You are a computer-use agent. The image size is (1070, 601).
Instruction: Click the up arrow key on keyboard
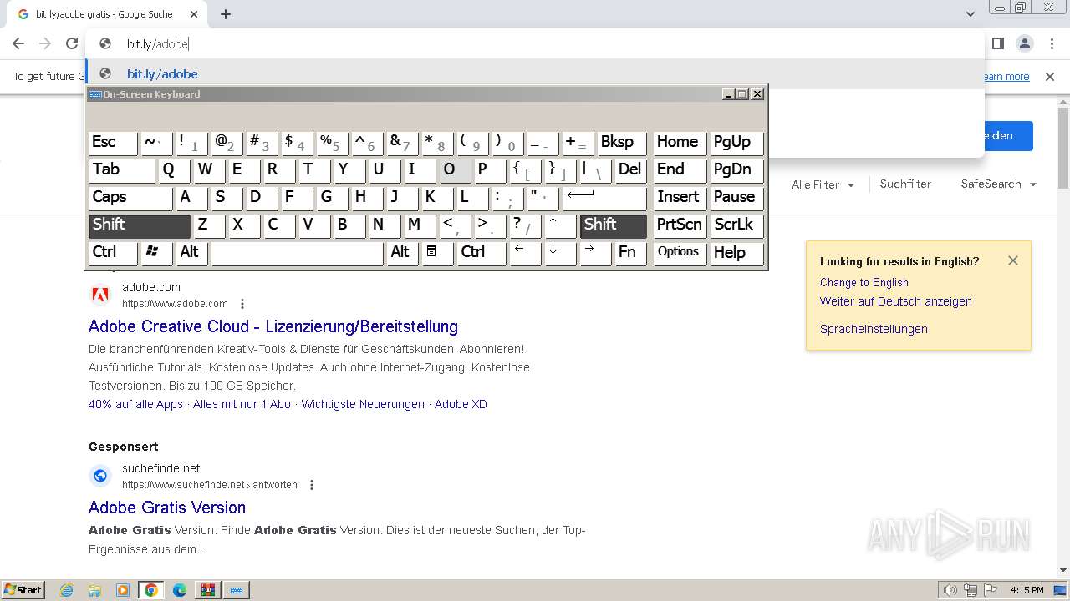pos(560,225)
